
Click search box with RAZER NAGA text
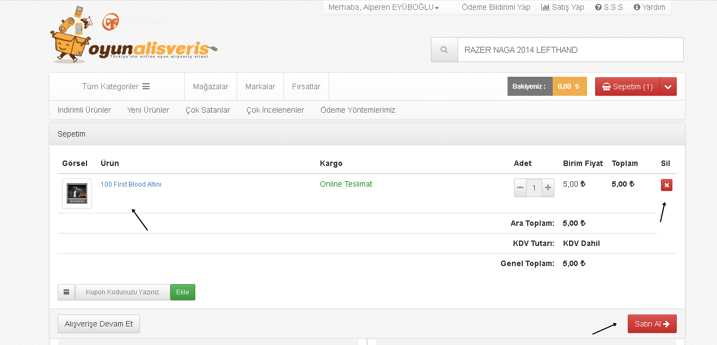571,50
